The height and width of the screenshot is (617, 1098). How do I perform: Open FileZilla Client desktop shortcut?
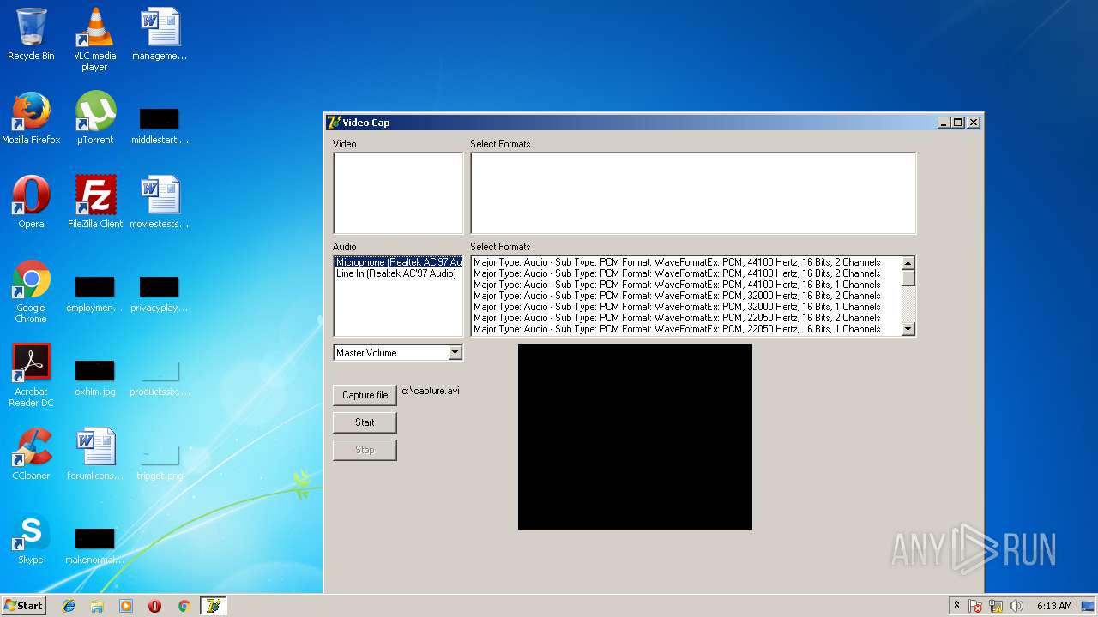pos(94,202)
